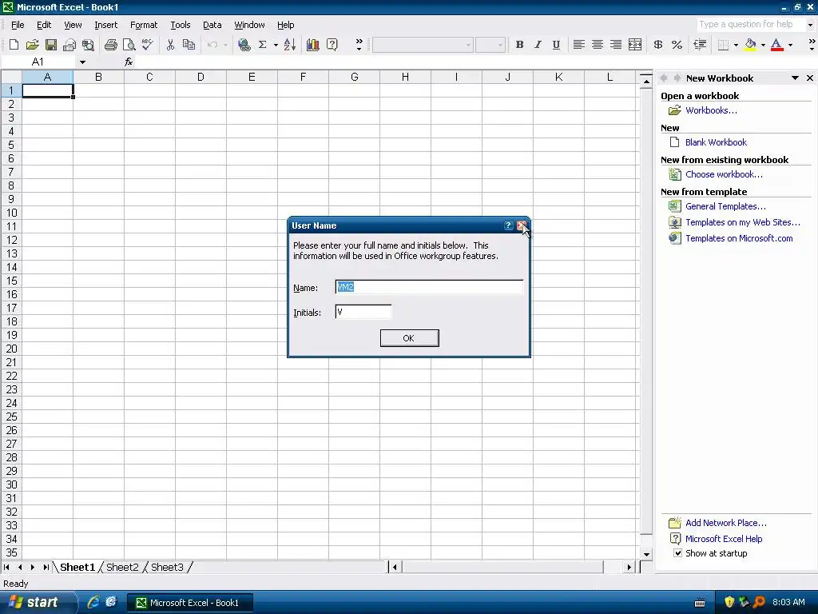Click Templates on Microsoft.com link

coord(739,238)
